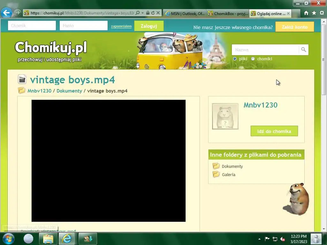This screenshot has width=327, height=245.
Task: Click the Nazwa search field
Action: (x=265, y=49)
